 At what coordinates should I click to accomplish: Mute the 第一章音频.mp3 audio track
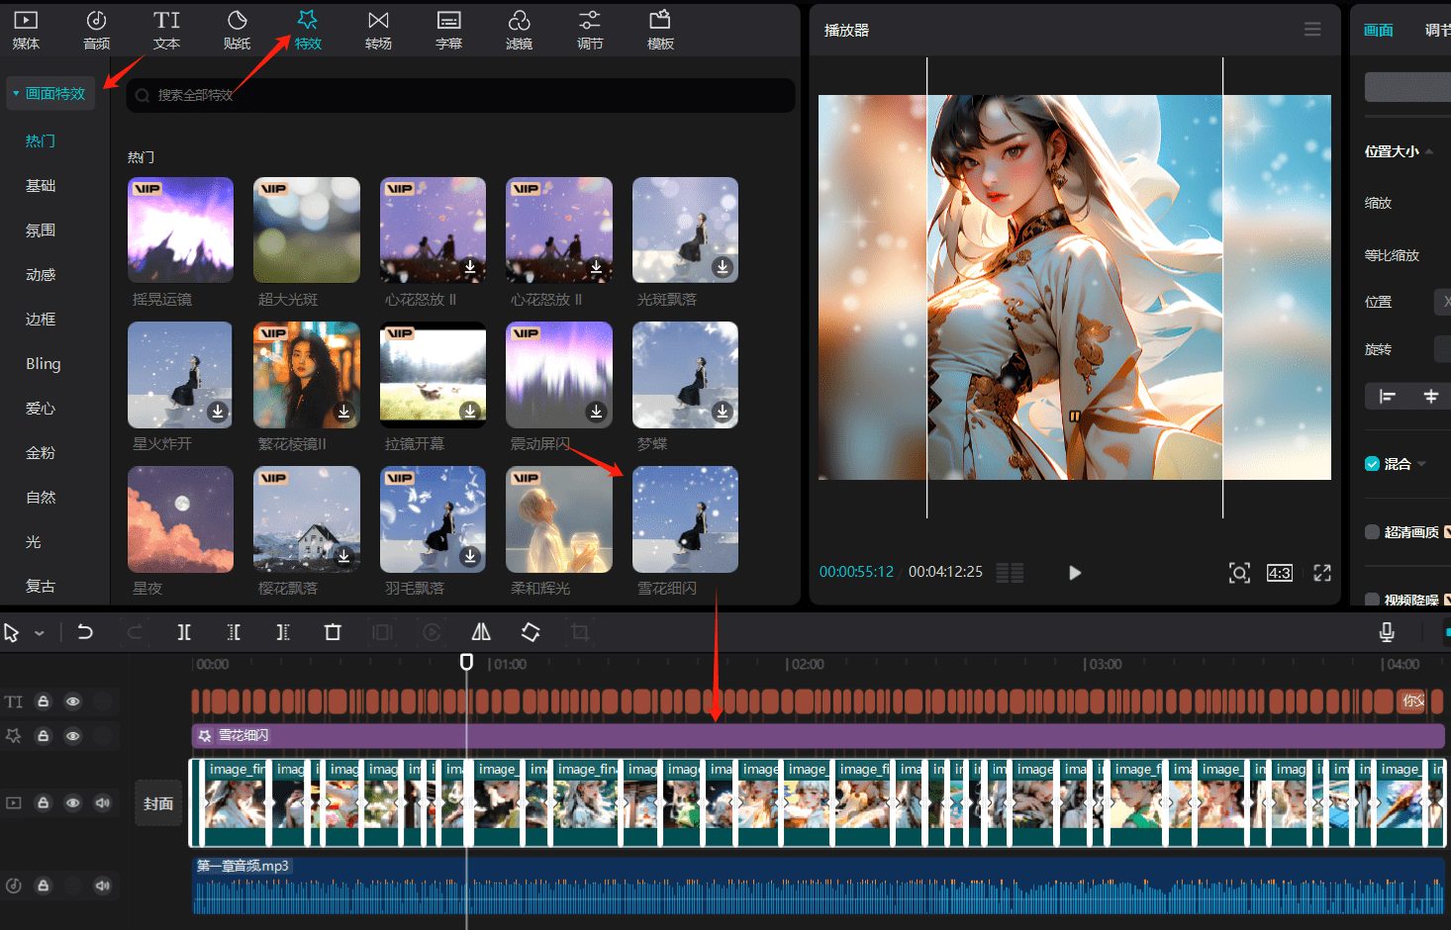coord(102,885)
